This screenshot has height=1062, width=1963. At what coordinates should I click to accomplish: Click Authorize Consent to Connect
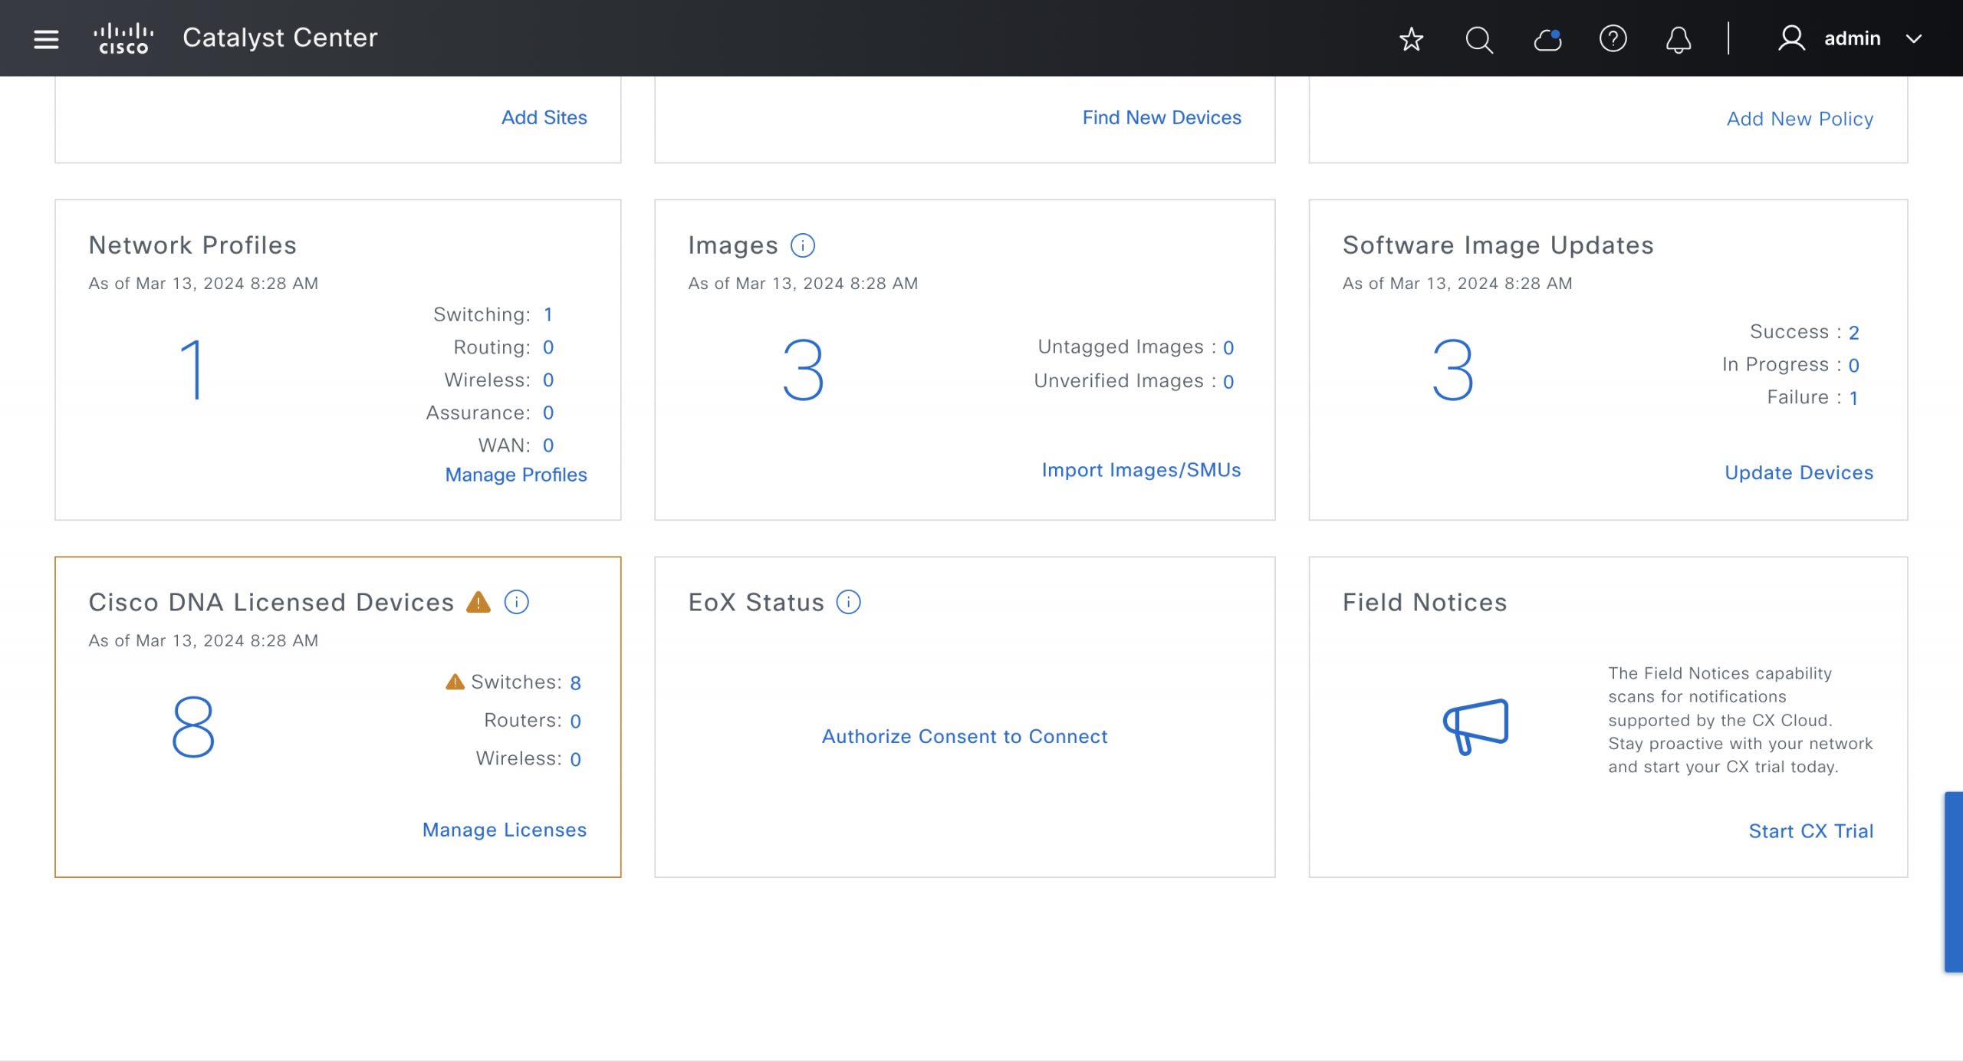(964, 736)
